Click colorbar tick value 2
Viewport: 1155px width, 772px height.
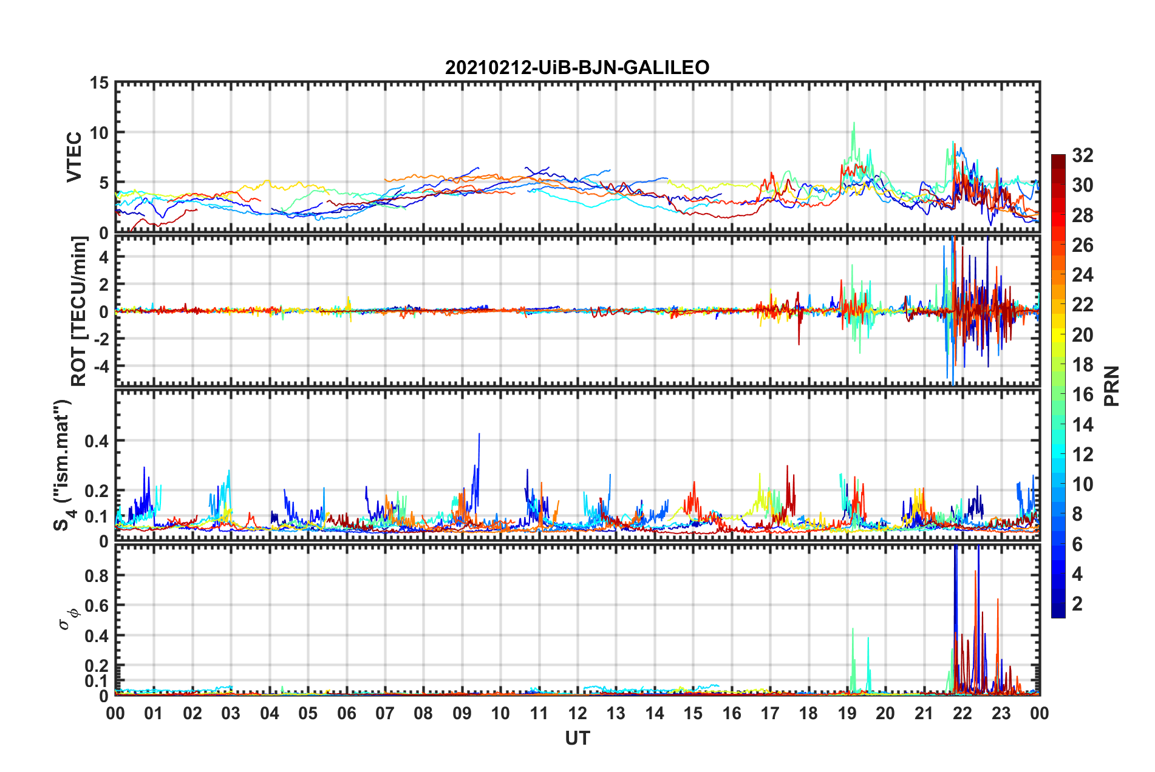pos(1077,603)
